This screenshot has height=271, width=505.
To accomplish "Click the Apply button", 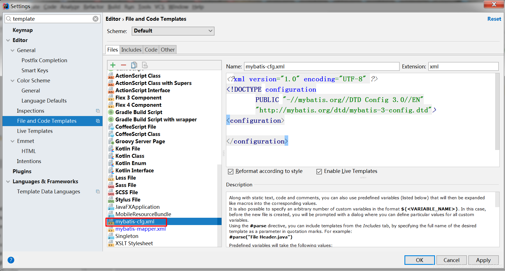I will (483, 260).
